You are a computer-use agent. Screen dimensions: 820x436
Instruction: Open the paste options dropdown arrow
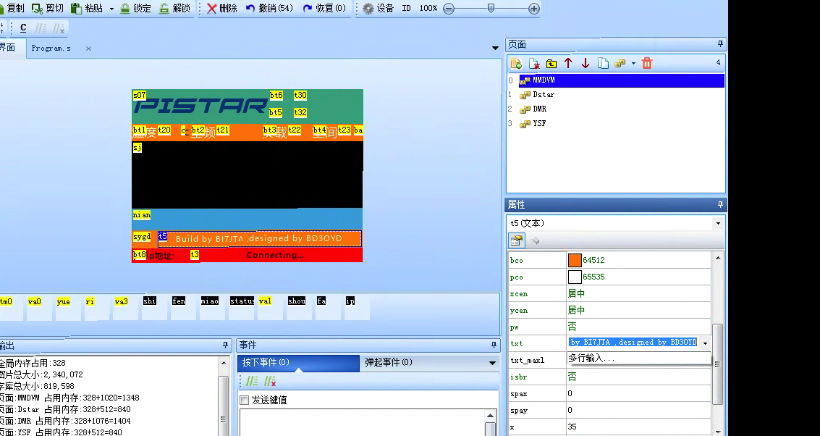pyautogui.click(x=111, y=9)
